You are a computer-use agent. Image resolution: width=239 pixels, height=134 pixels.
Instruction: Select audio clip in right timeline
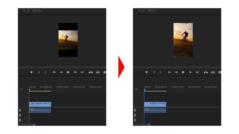coord(155,110)
